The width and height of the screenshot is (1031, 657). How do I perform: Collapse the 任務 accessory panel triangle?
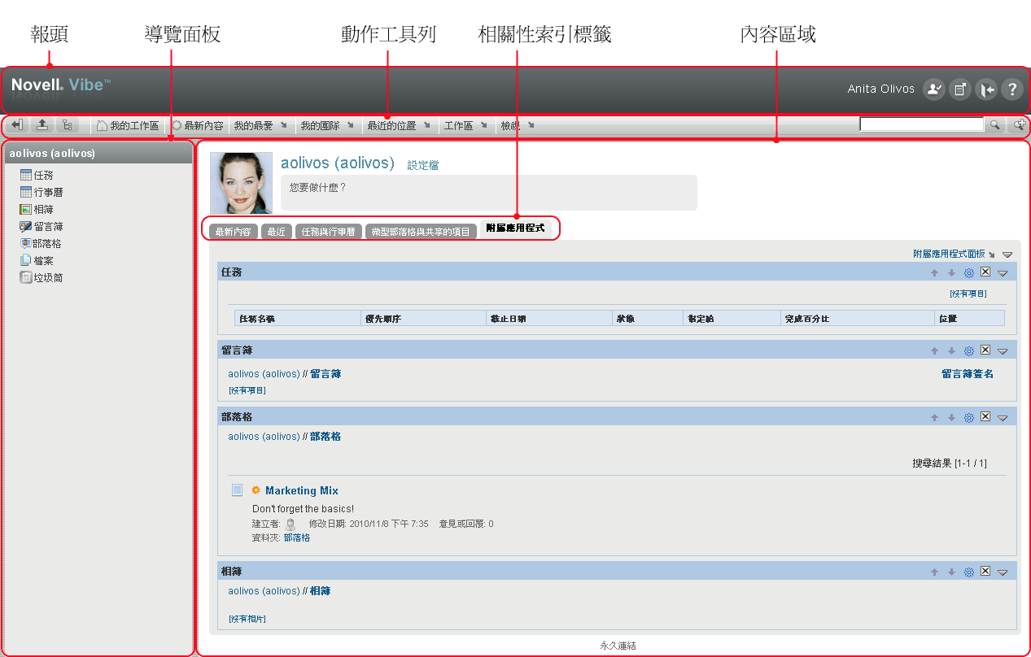pyautogui.click(x=1003, y=274)
